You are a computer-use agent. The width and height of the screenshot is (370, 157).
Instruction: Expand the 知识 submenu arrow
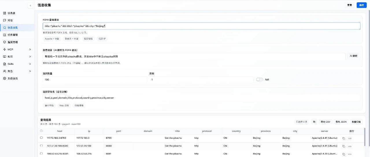coord(30,57)
